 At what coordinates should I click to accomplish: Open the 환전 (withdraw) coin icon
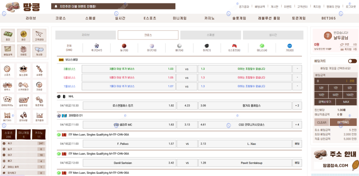[x=24, y=35]
